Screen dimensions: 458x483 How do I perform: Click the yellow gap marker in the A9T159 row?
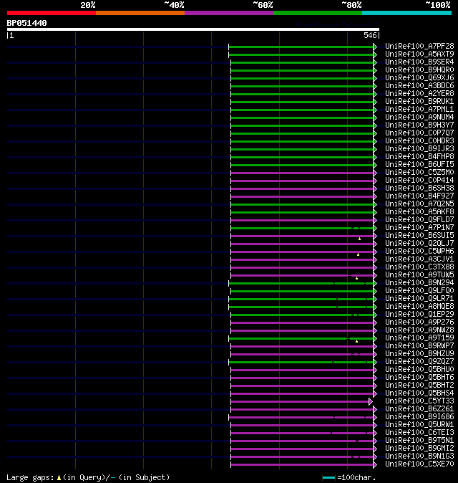356,341
